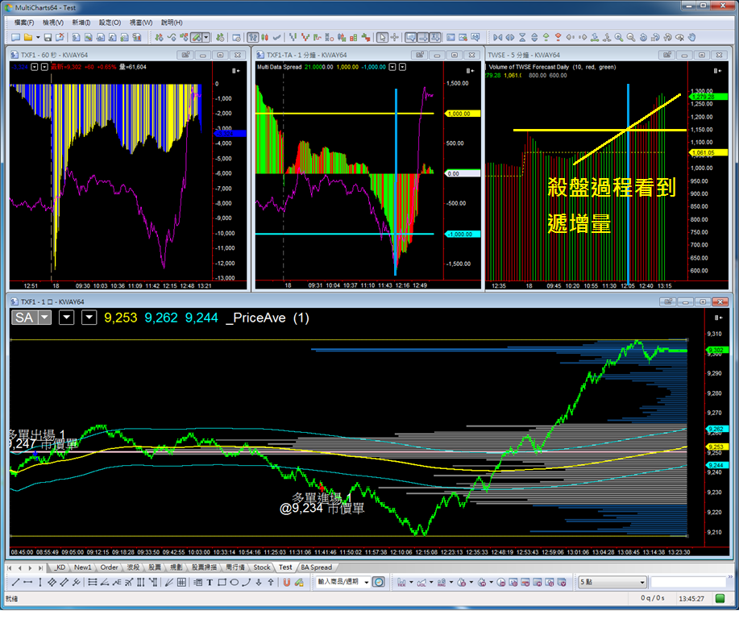
Task: Click the expand bar spacing icon
Action: click(510, 37)
